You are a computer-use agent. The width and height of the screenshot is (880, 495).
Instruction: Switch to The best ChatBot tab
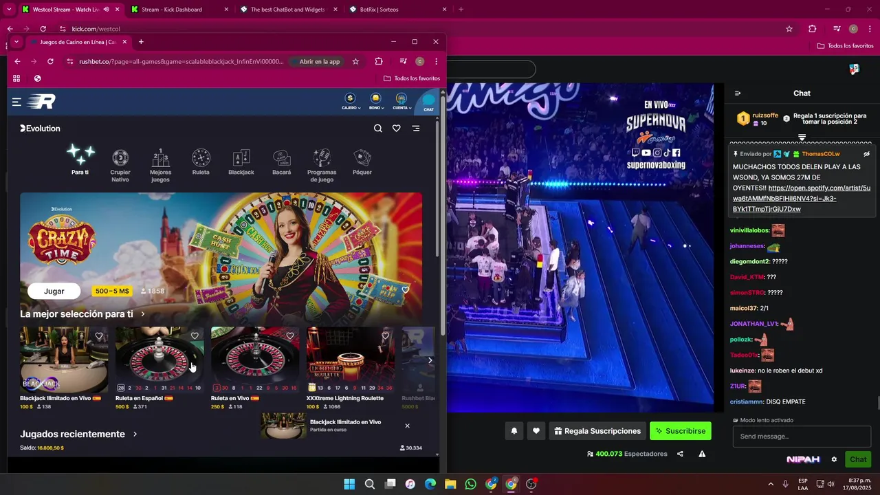click(x=287, y=10)
